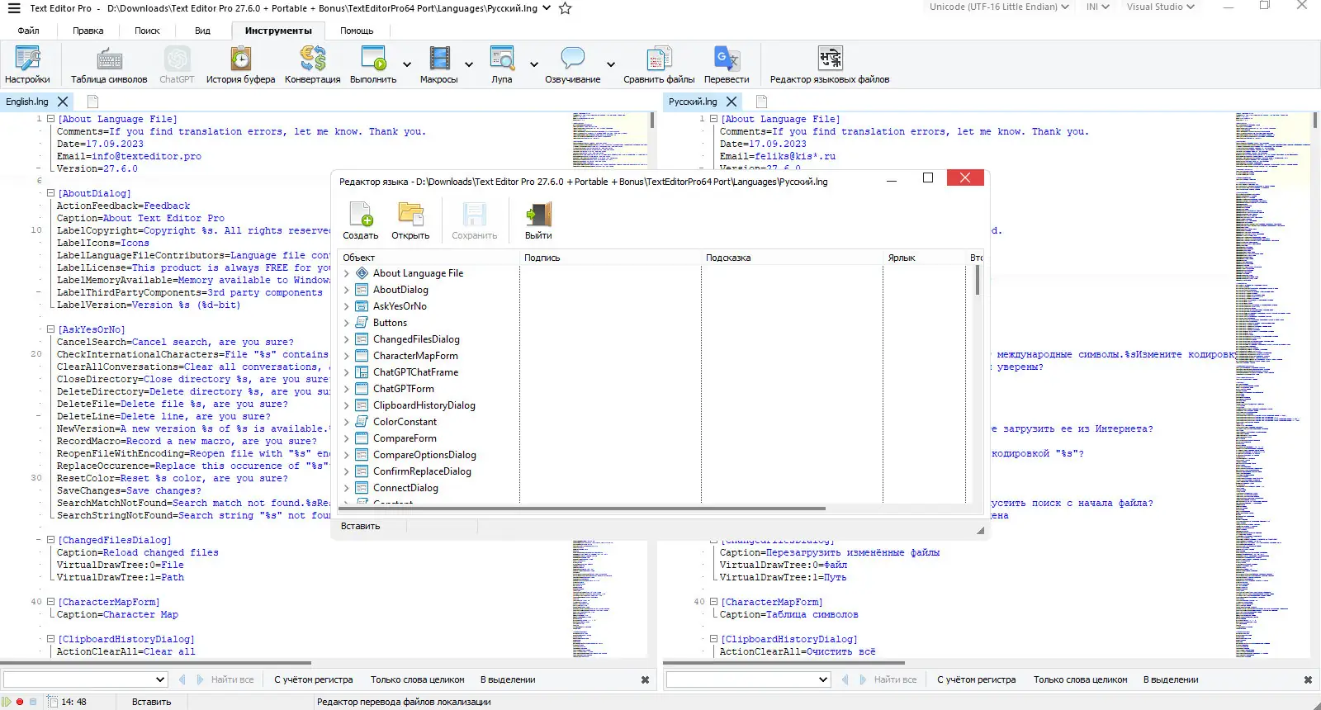This screenshot has width=1321, height=710.
Task: Switch to the English.lng tab
Action: (x=27, y=102)
